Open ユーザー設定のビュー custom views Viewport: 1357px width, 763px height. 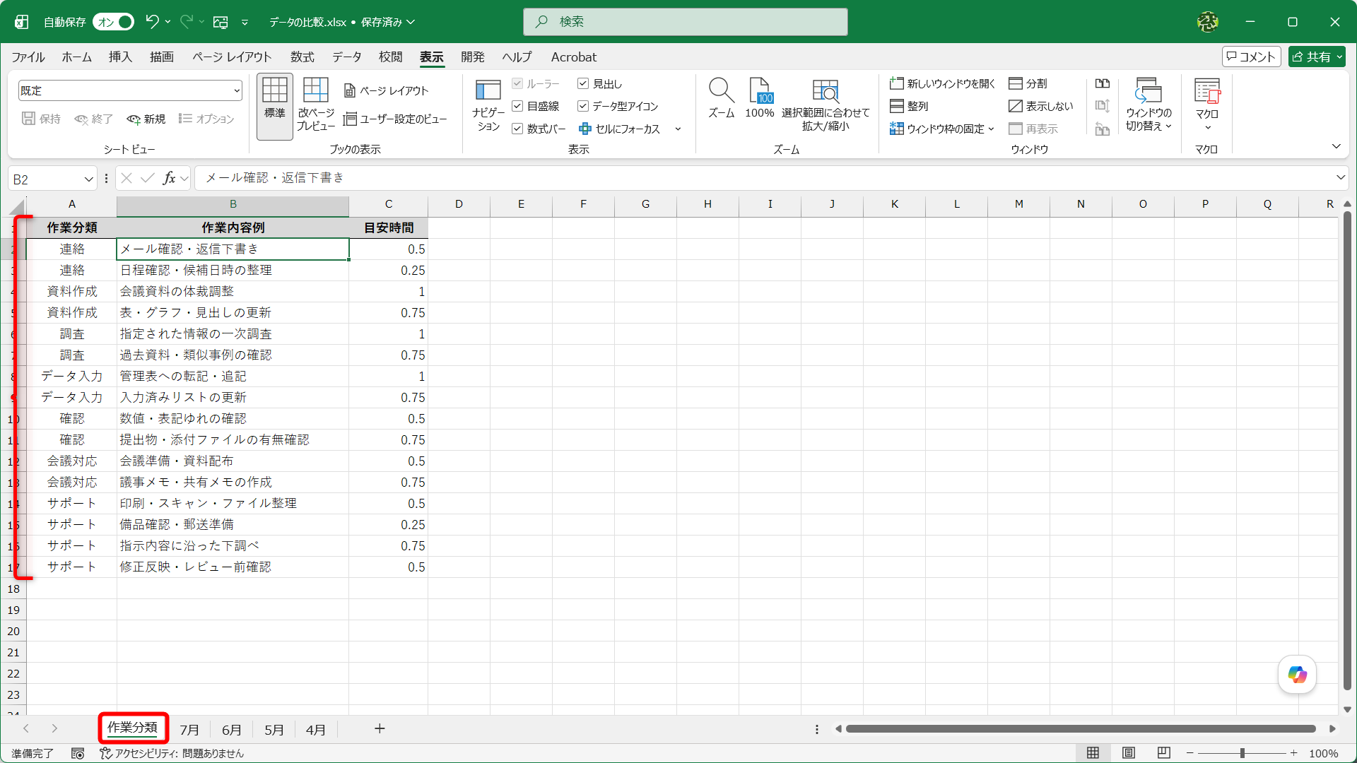395,119
